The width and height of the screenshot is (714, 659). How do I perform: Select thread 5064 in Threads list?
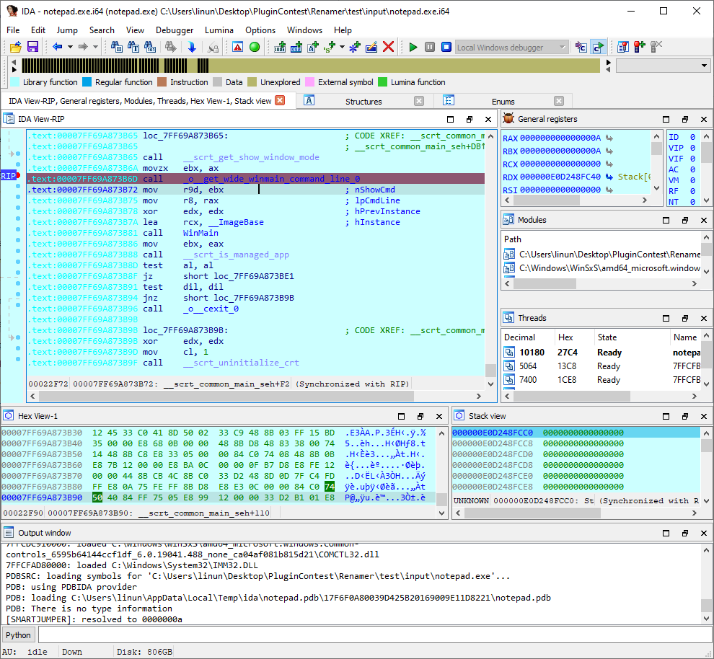pyautogui.click(x=529, y=366)
